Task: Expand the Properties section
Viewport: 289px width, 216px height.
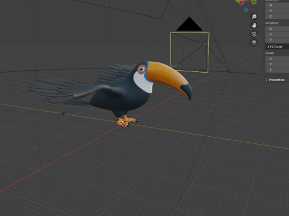Action: point(275,80)
